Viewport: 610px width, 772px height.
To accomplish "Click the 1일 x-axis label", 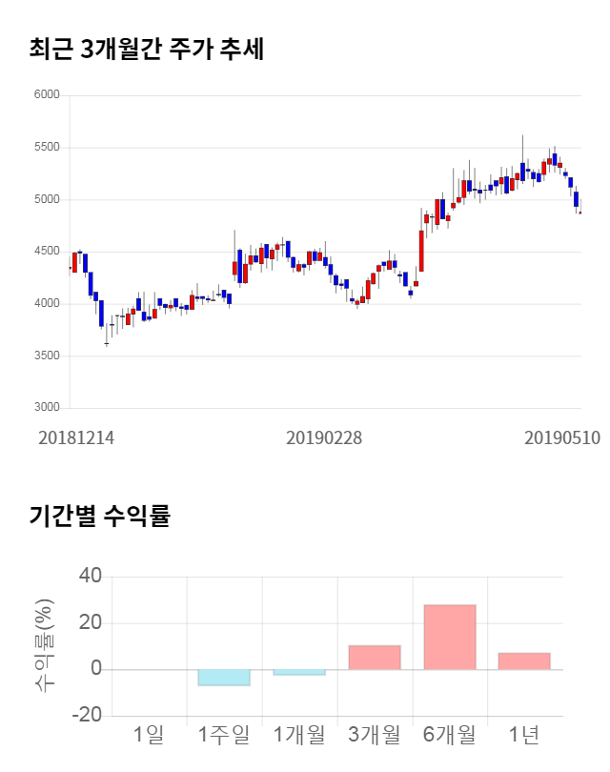I will 149,734.
